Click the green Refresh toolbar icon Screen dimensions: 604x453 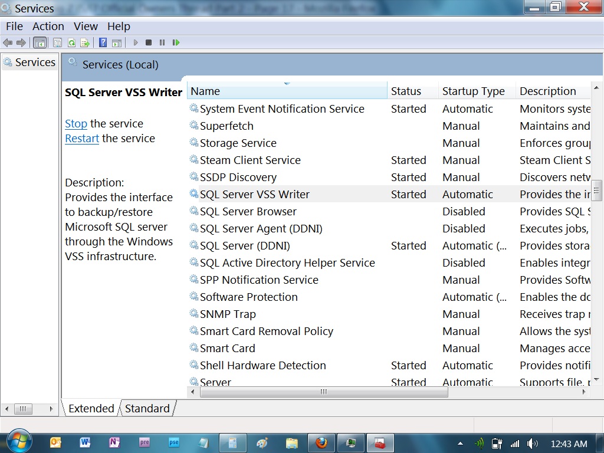(71, 42)
